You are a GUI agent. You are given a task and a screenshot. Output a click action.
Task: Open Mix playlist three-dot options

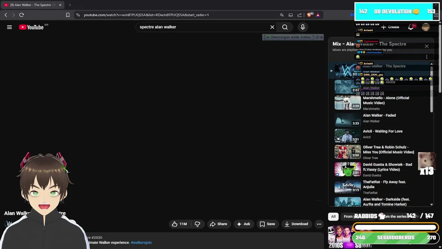tap(426, 57)
